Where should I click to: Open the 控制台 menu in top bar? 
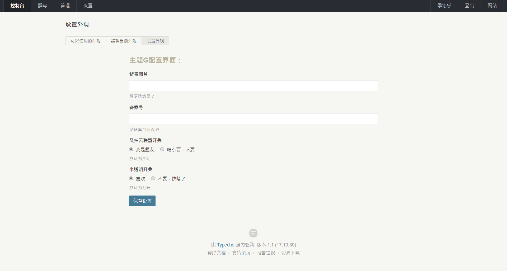click(17, 6)
